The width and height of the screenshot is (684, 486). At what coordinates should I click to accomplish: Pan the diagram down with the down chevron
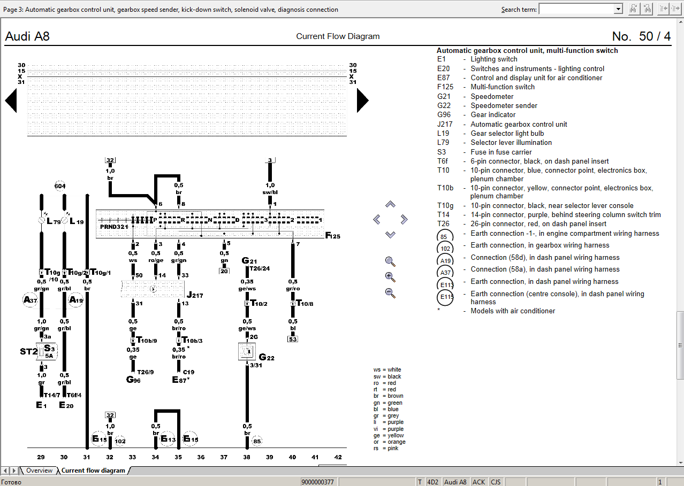click(390, 234)
